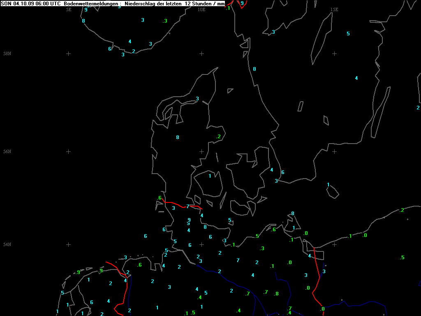
Task: Click the 1 mm value on Funen island
Action: pos(210,176)
